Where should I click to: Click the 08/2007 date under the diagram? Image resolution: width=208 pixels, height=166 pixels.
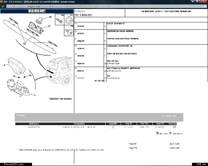pos(54,99)
